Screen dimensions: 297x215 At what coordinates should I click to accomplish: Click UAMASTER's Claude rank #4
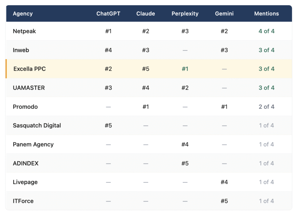(x=146, y=88)
